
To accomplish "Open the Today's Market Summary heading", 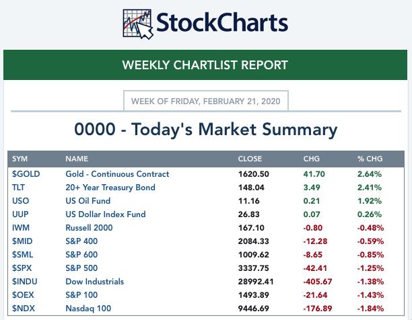I will (x=206, y=129).
